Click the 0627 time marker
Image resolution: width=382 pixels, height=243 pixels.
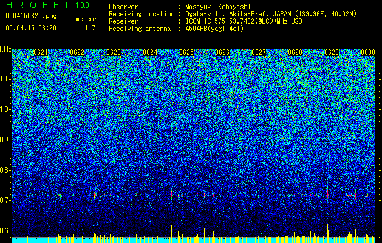(x=259, y=52)
